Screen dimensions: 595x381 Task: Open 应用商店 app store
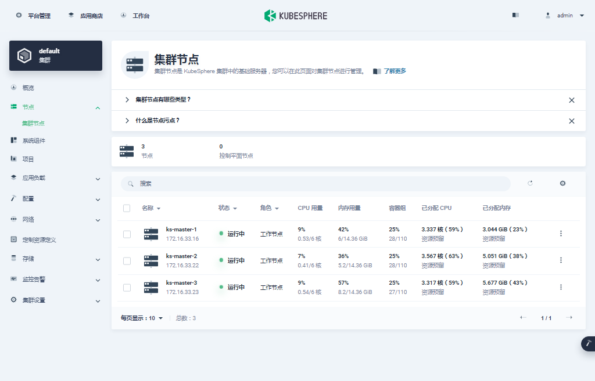[x=85, y=16]
